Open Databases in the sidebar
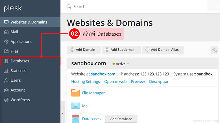The width and height of the screenshot is (220, 123). pyautogui.click(x=20, y=61)
